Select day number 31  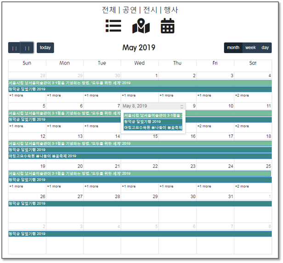pyautogui.click(x=231, y=197)
